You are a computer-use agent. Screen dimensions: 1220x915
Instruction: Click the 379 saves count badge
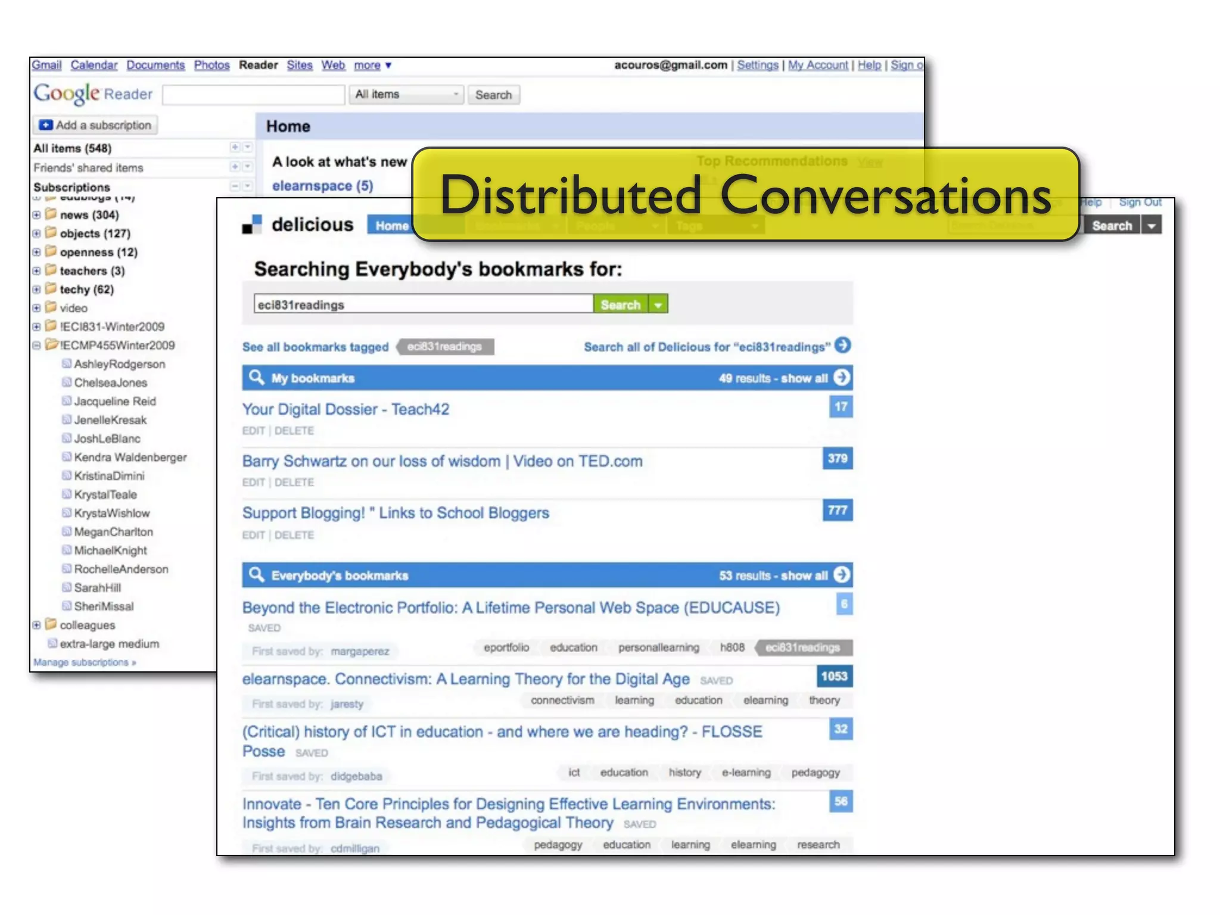pyautogui.click(x=838, y=458)
